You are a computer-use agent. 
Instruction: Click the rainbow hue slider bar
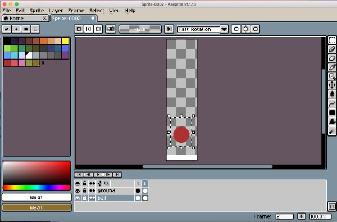[37, 188]
